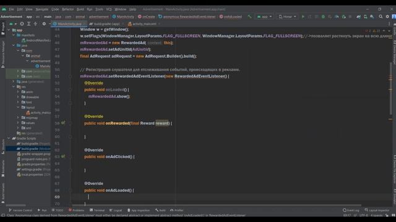
Task: Select gradle.properties in project tree
Action: point(33,164)
